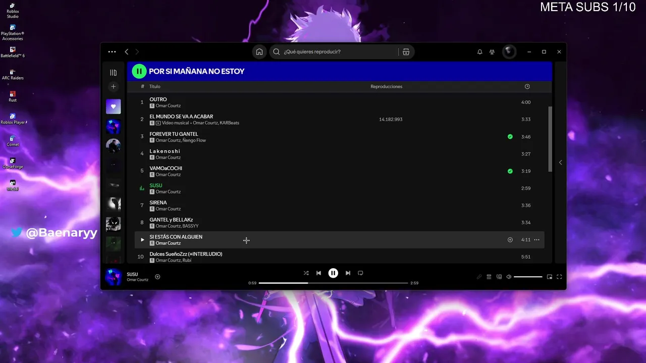Open the three-dot Spotify app menu

[112, 51]
